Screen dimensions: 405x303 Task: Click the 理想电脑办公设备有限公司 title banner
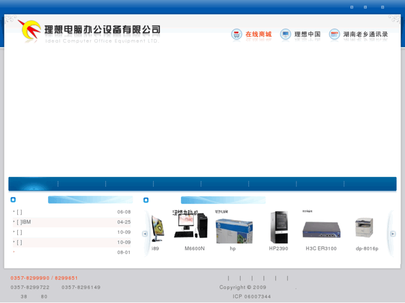tap(103, 29)
